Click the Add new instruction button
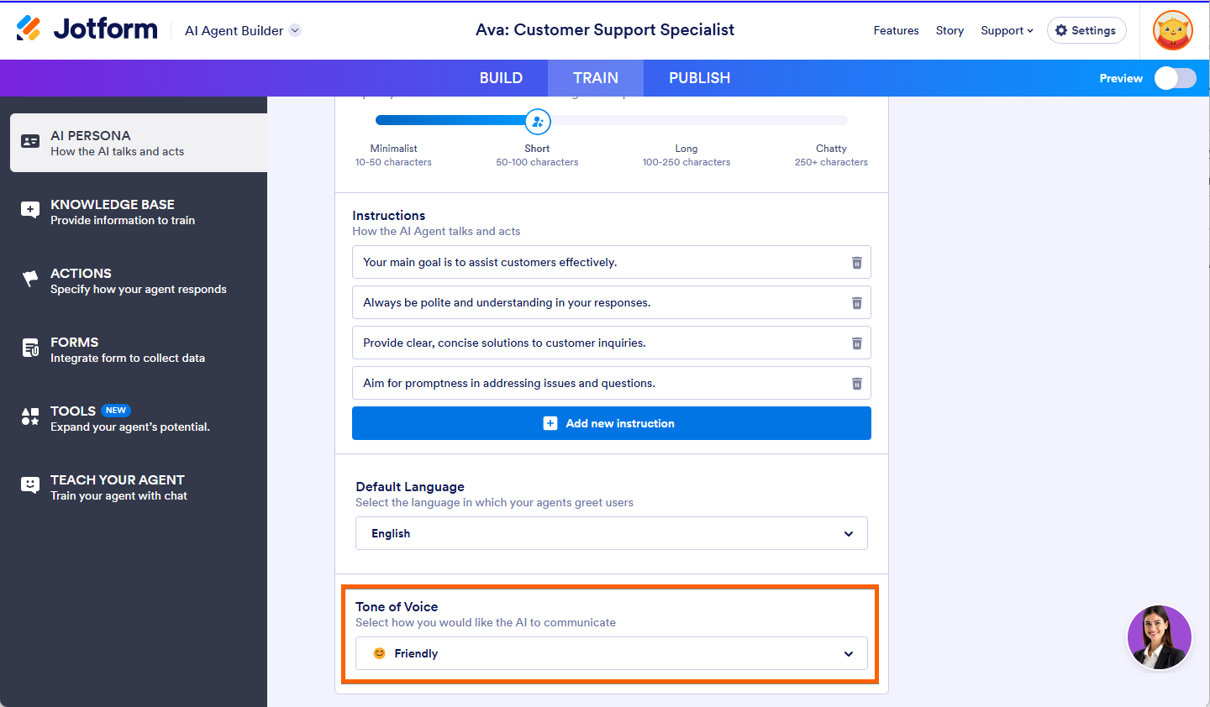 (611, 423)
